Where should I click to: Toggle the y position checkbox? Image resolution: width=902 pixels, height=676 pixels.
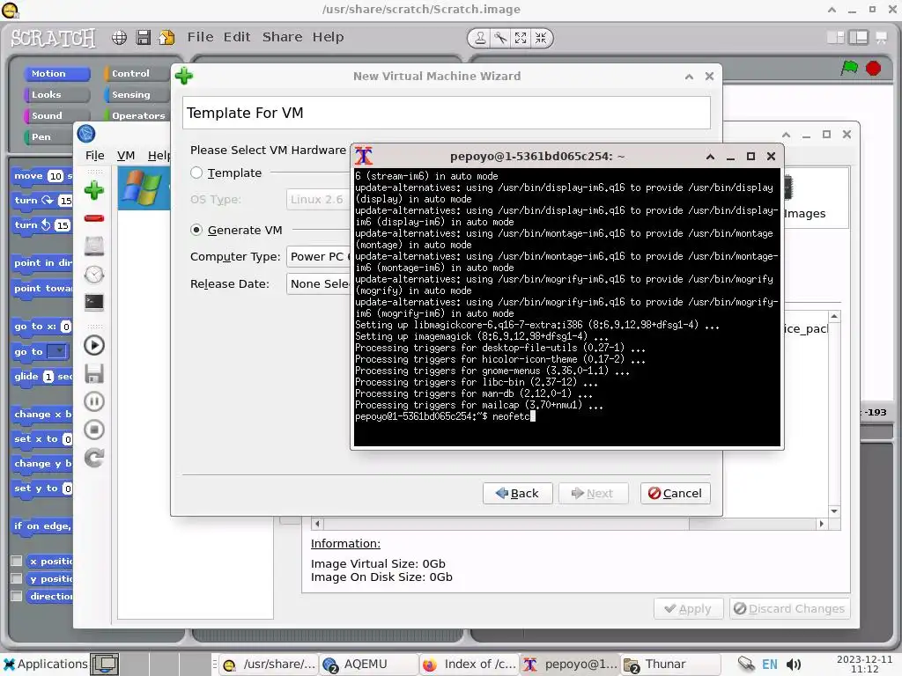click(17, 579)
